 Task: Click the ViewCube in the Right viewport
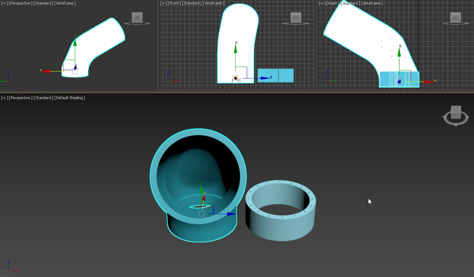(455, 18)
